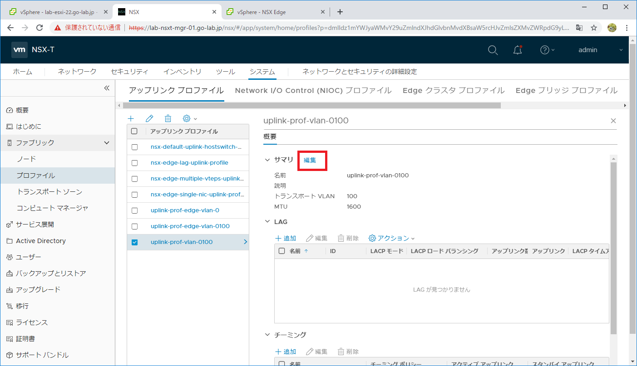Click 追加 in the LAG section
Image resolution: width=637 pixels, height=366 pixels.
click(286, 238)
